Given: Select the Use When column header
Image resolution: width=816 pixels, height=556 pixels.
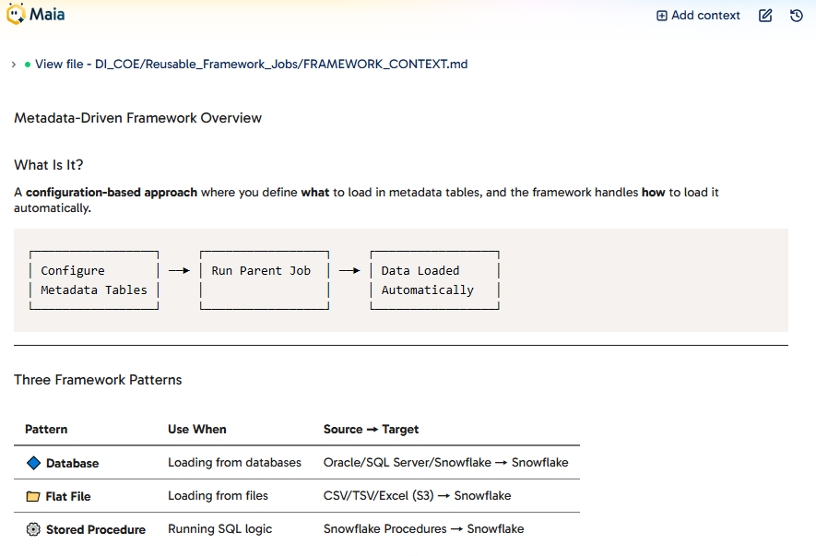Looking at the screenshot, I should click(196, 429).
